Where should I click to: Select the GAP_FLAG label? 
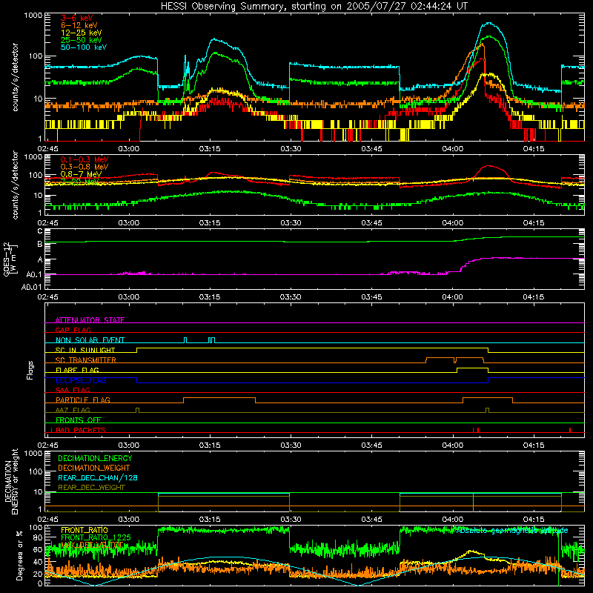click(73, 330)
